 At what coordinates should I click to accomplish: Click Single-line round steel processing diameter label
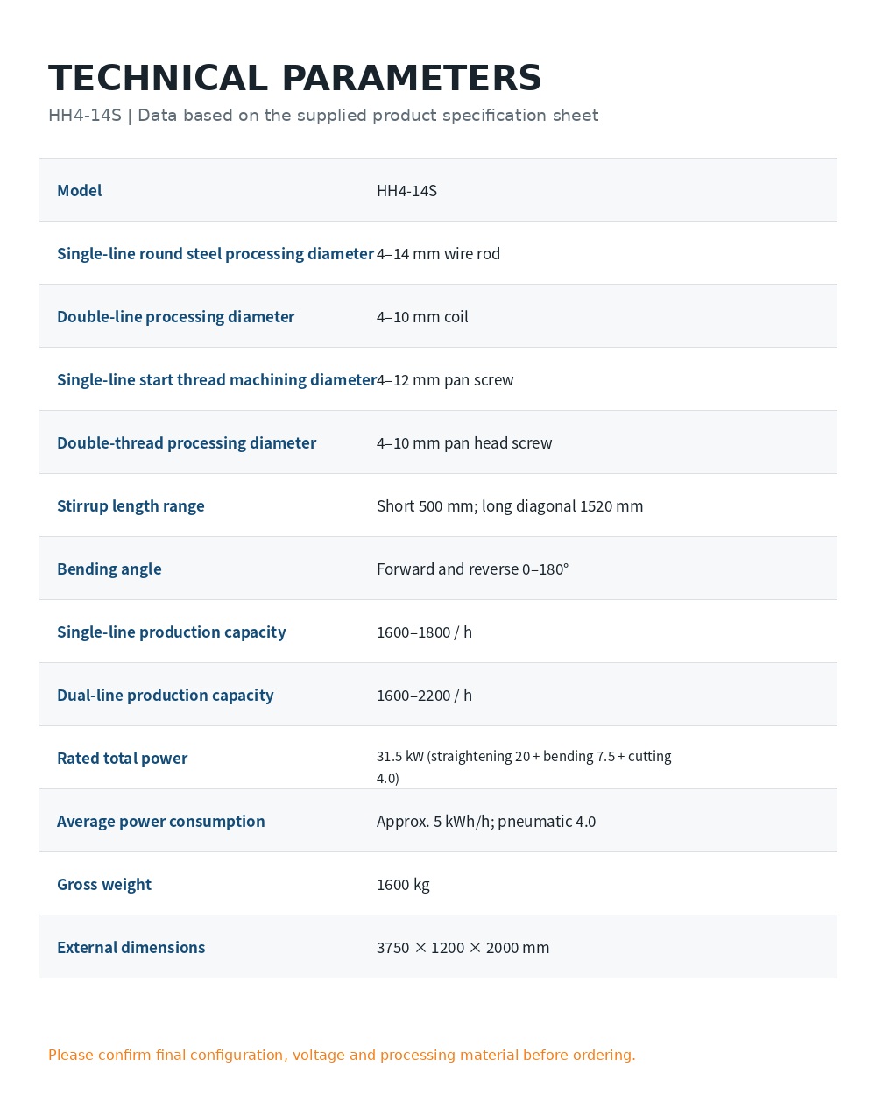[x=215, y=253]
